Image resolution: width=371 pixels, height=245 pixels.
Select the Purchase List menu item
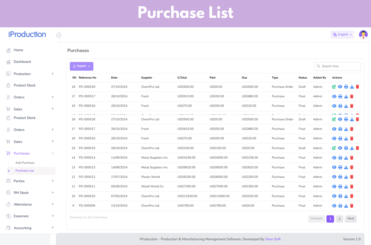coord(25,171)
